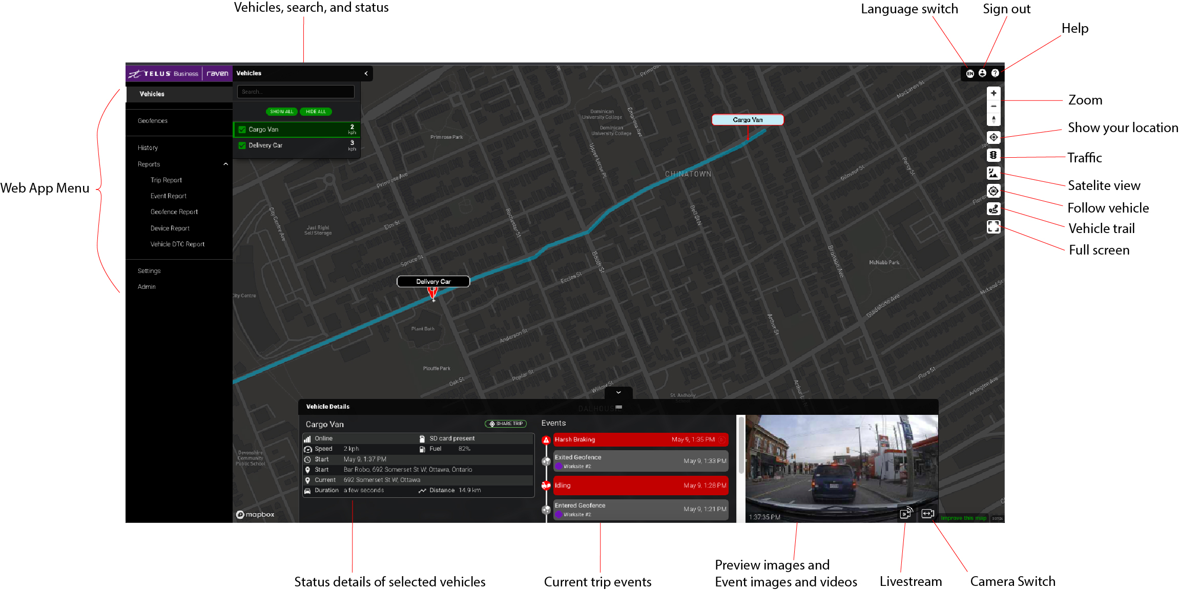
Task: Open Geofences in the side menu
Action: pos(153,121)
